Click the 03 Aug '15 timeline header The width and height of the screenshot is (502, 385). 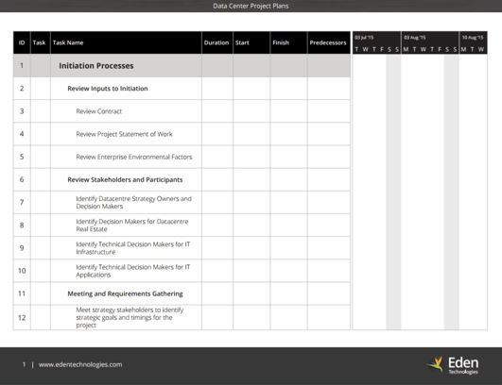(414, 38)
